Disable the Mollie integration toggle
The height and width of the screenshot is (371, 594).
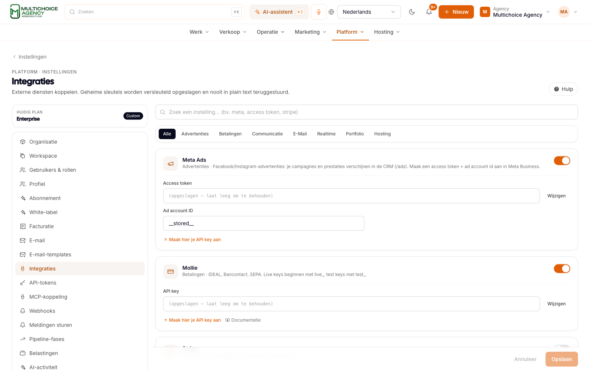562,269
